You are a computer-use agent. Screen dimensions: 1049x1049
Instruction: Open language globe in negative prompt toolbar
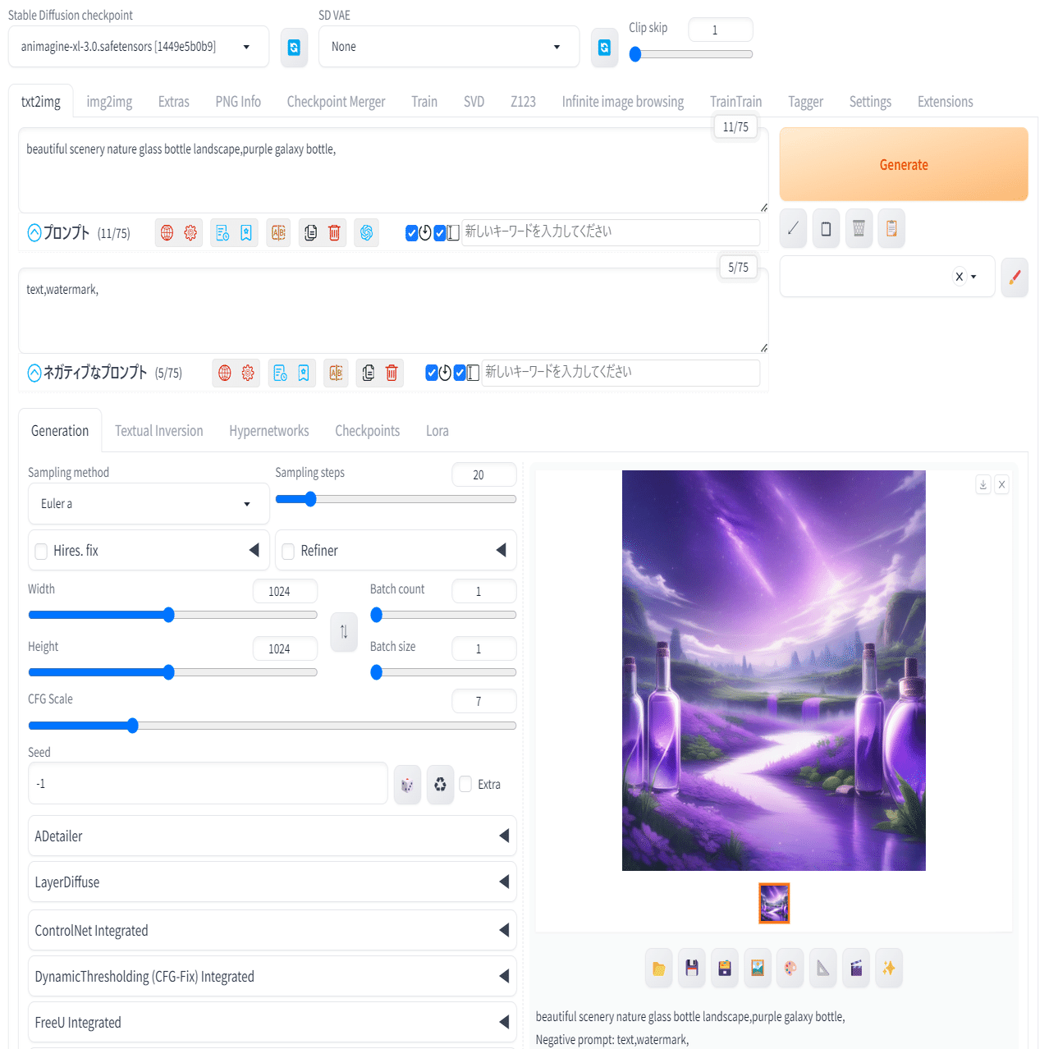pyautogui.click(x=225, y=373)
